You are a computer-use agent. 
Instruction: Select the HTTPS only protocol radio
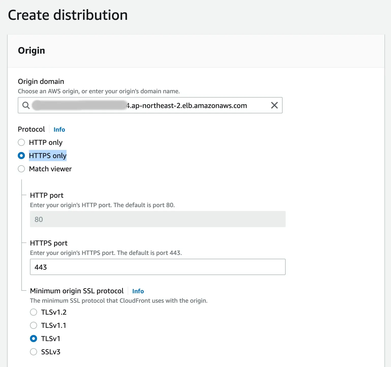coord(21,156)
